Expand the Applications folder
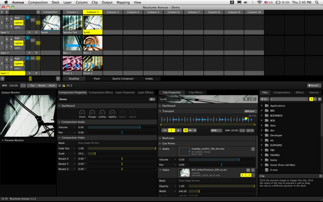The image size is (323, 202). click(262, 105)
